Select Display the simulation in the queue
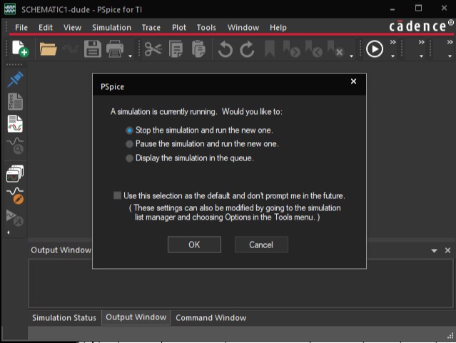Image resolution: width=456 pixels, height=343 pixels. pos(190,158)
